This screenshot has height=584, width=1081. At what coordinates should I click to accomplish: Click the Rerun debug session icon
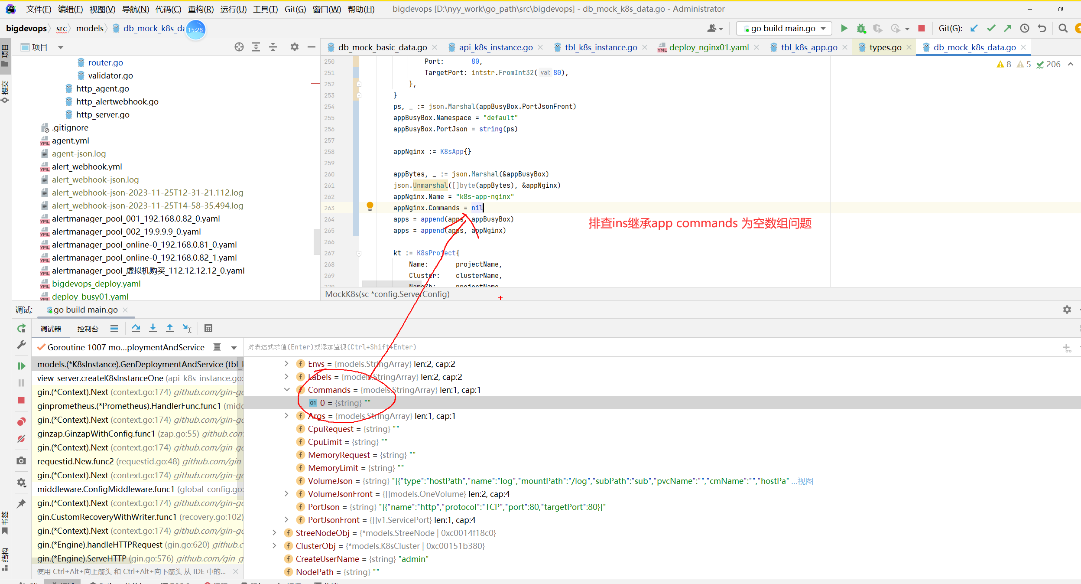click(x=21, y=329)
